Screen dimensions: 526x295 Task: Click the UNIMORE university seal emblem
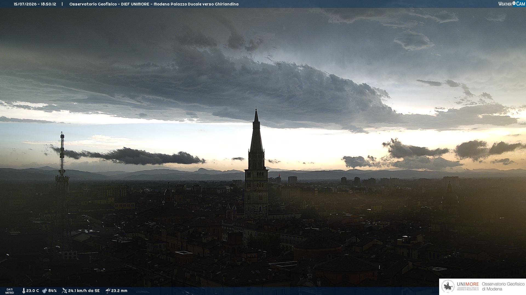tap(448, 287)
